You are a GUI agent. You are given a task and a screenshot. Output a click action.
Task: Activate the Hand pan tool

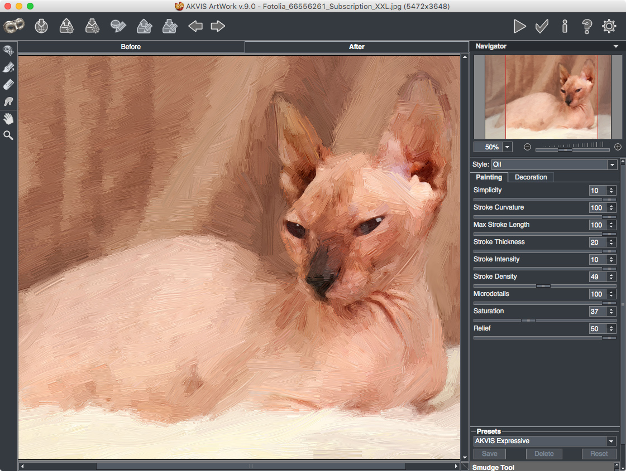[x=8, y=119]
